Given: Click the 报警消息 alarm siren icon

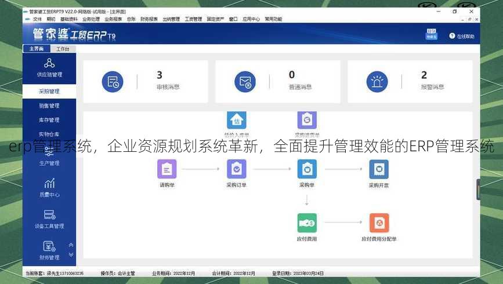Looking at the screenshot, I should (x=377, y=82).
